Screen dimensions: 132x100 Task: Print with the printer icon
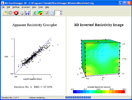coord(22,13)
